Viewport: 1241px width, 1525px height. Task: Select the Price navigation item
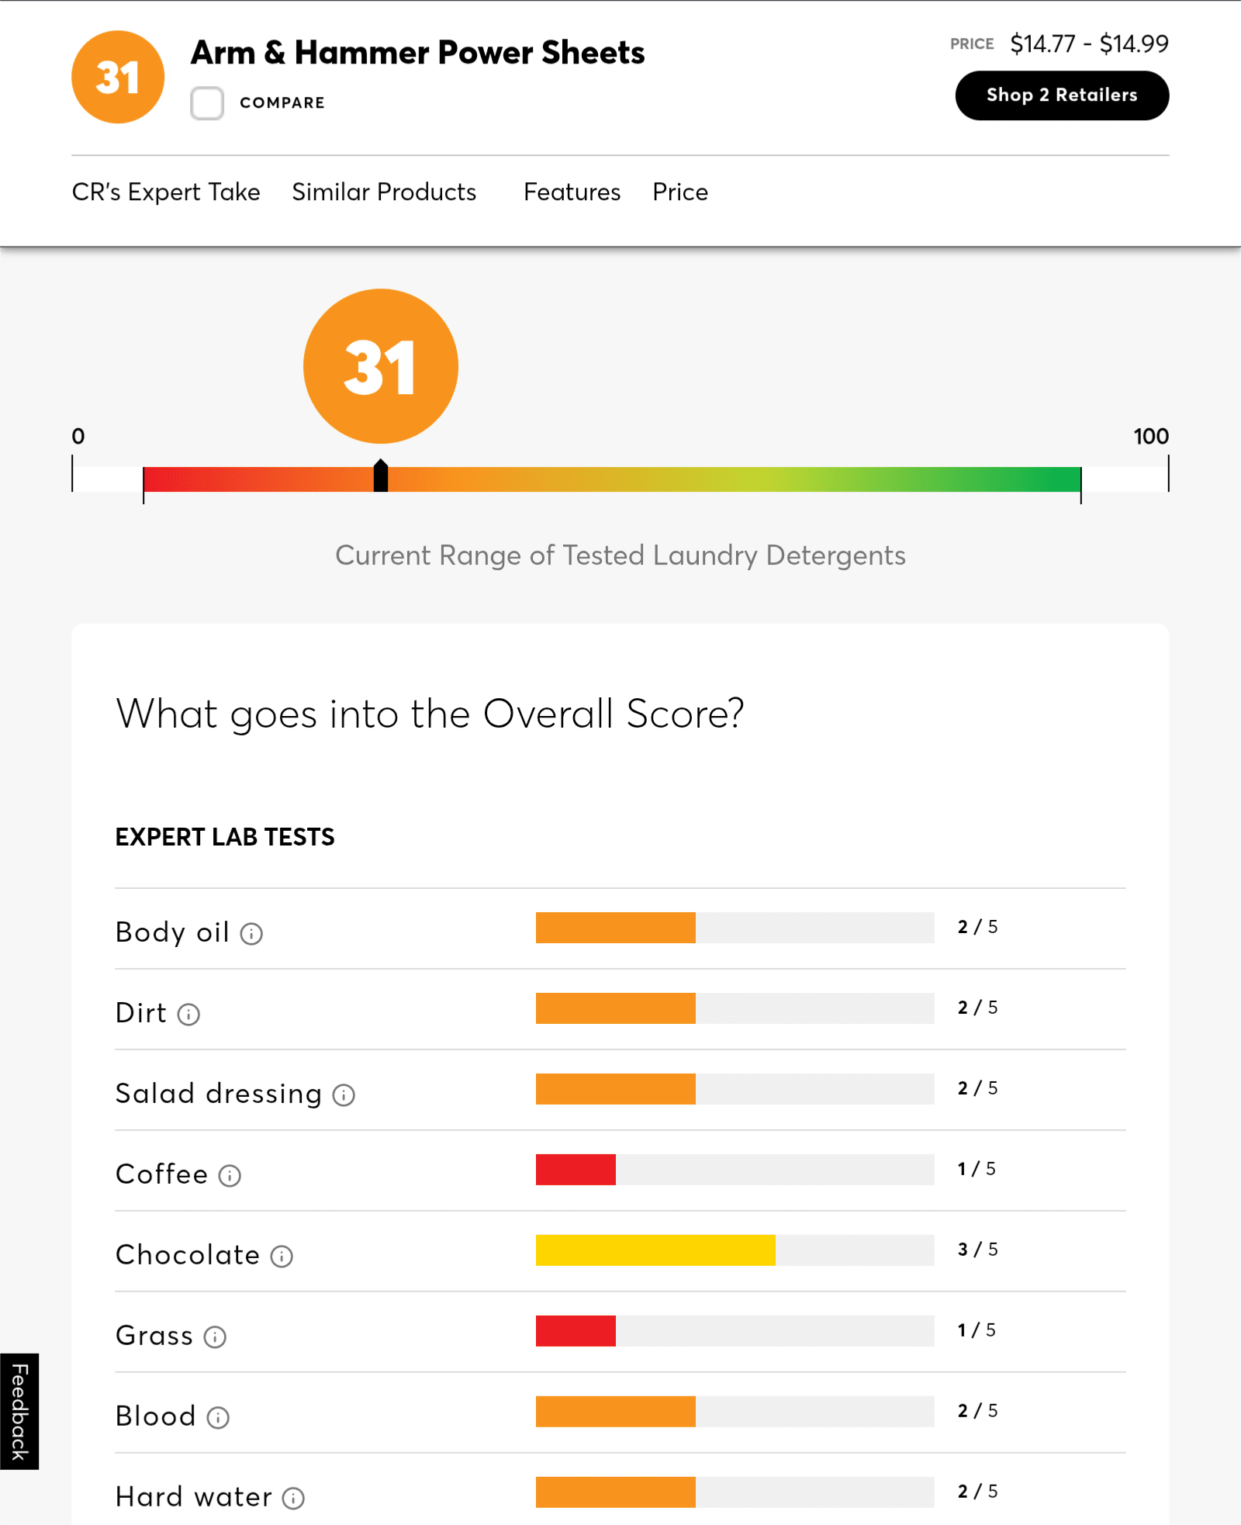click(x=680, y=192)
